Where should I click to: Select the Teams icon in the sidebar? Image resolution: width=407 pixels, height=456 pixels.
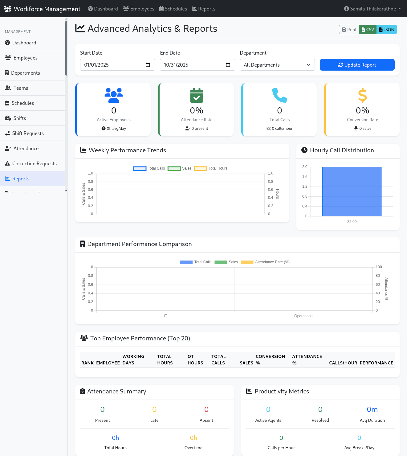(x=7, y=88)
